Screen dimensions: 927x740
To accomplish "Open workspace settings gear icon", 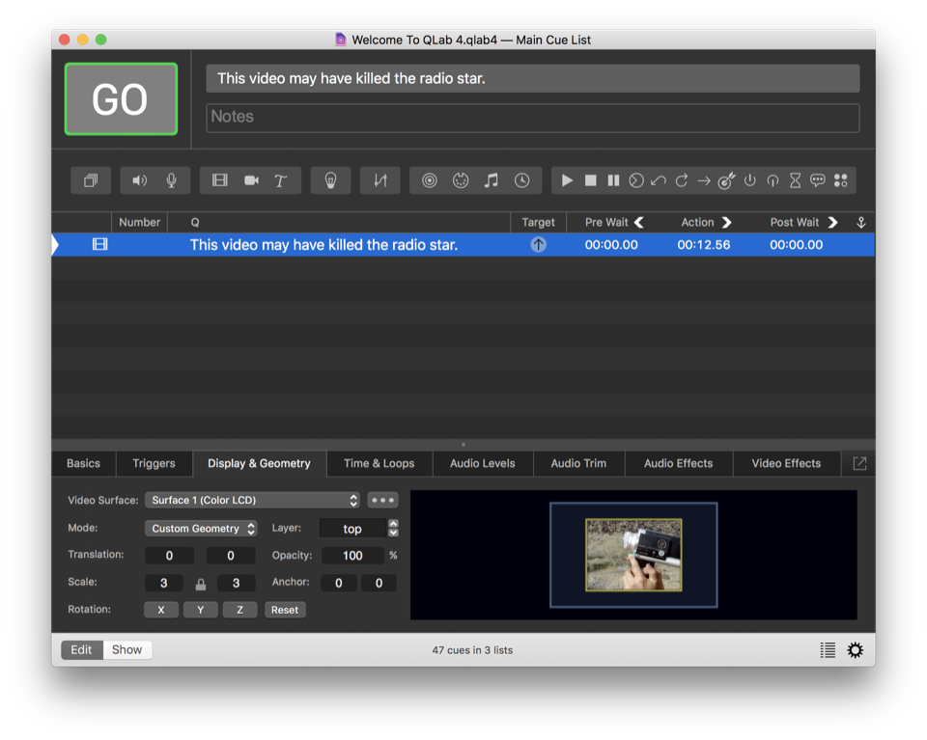I will (855, 650).
